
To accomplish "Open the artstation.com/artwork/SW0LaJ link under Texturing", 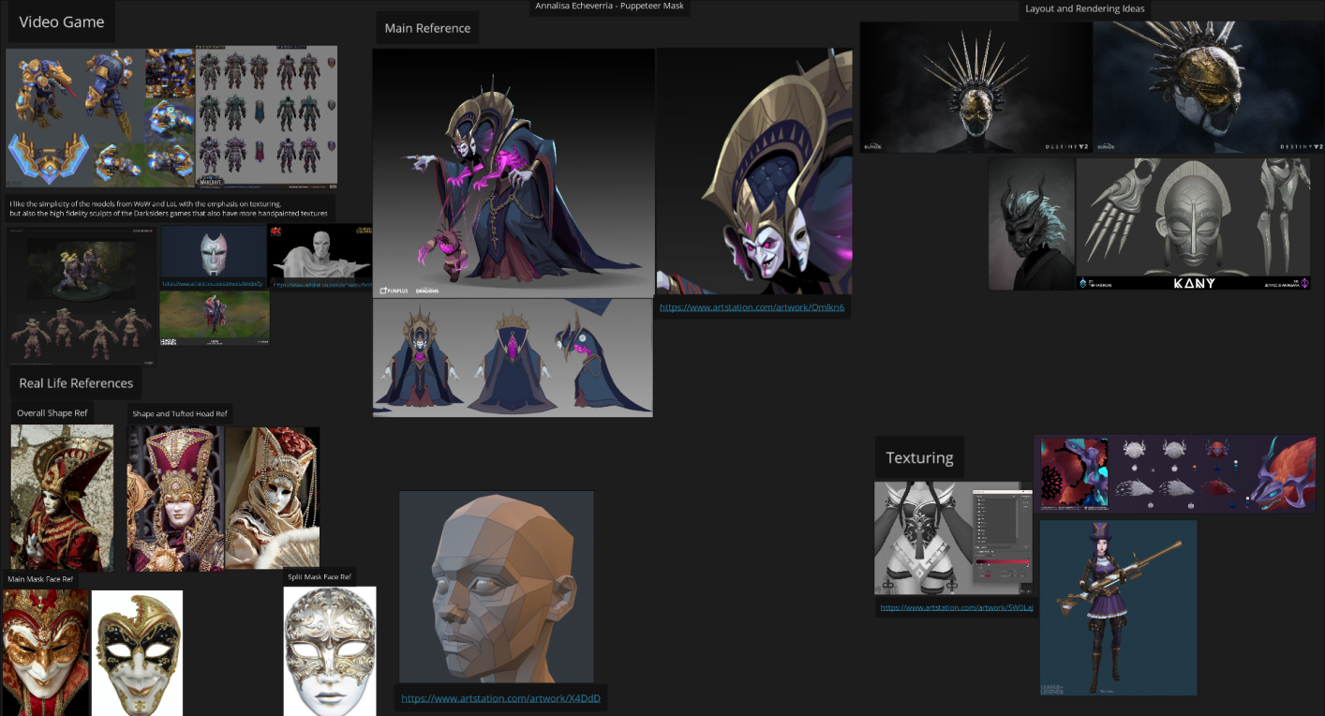I will click(x=957, y=607).
